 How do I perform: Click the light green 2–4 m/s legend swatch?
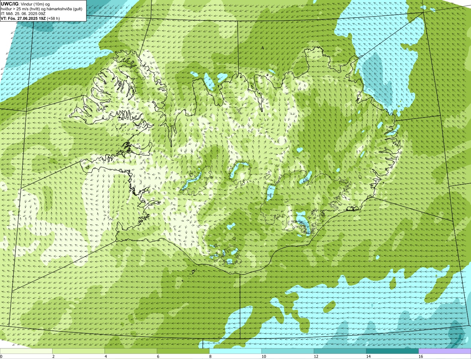pyautogui.click(x=78, y=351)
